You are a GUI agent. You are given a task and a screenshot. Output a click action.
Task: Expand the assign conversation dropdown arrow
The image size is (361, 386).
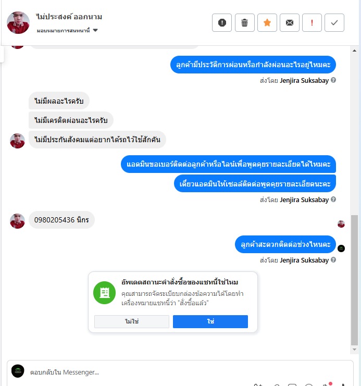point(95,30)
